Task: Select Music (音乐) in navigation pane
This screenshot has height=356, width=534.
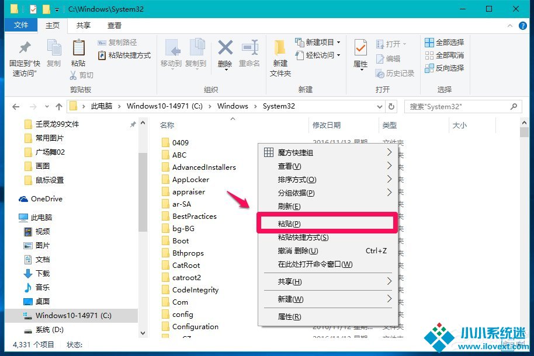Action: (37, 287)
